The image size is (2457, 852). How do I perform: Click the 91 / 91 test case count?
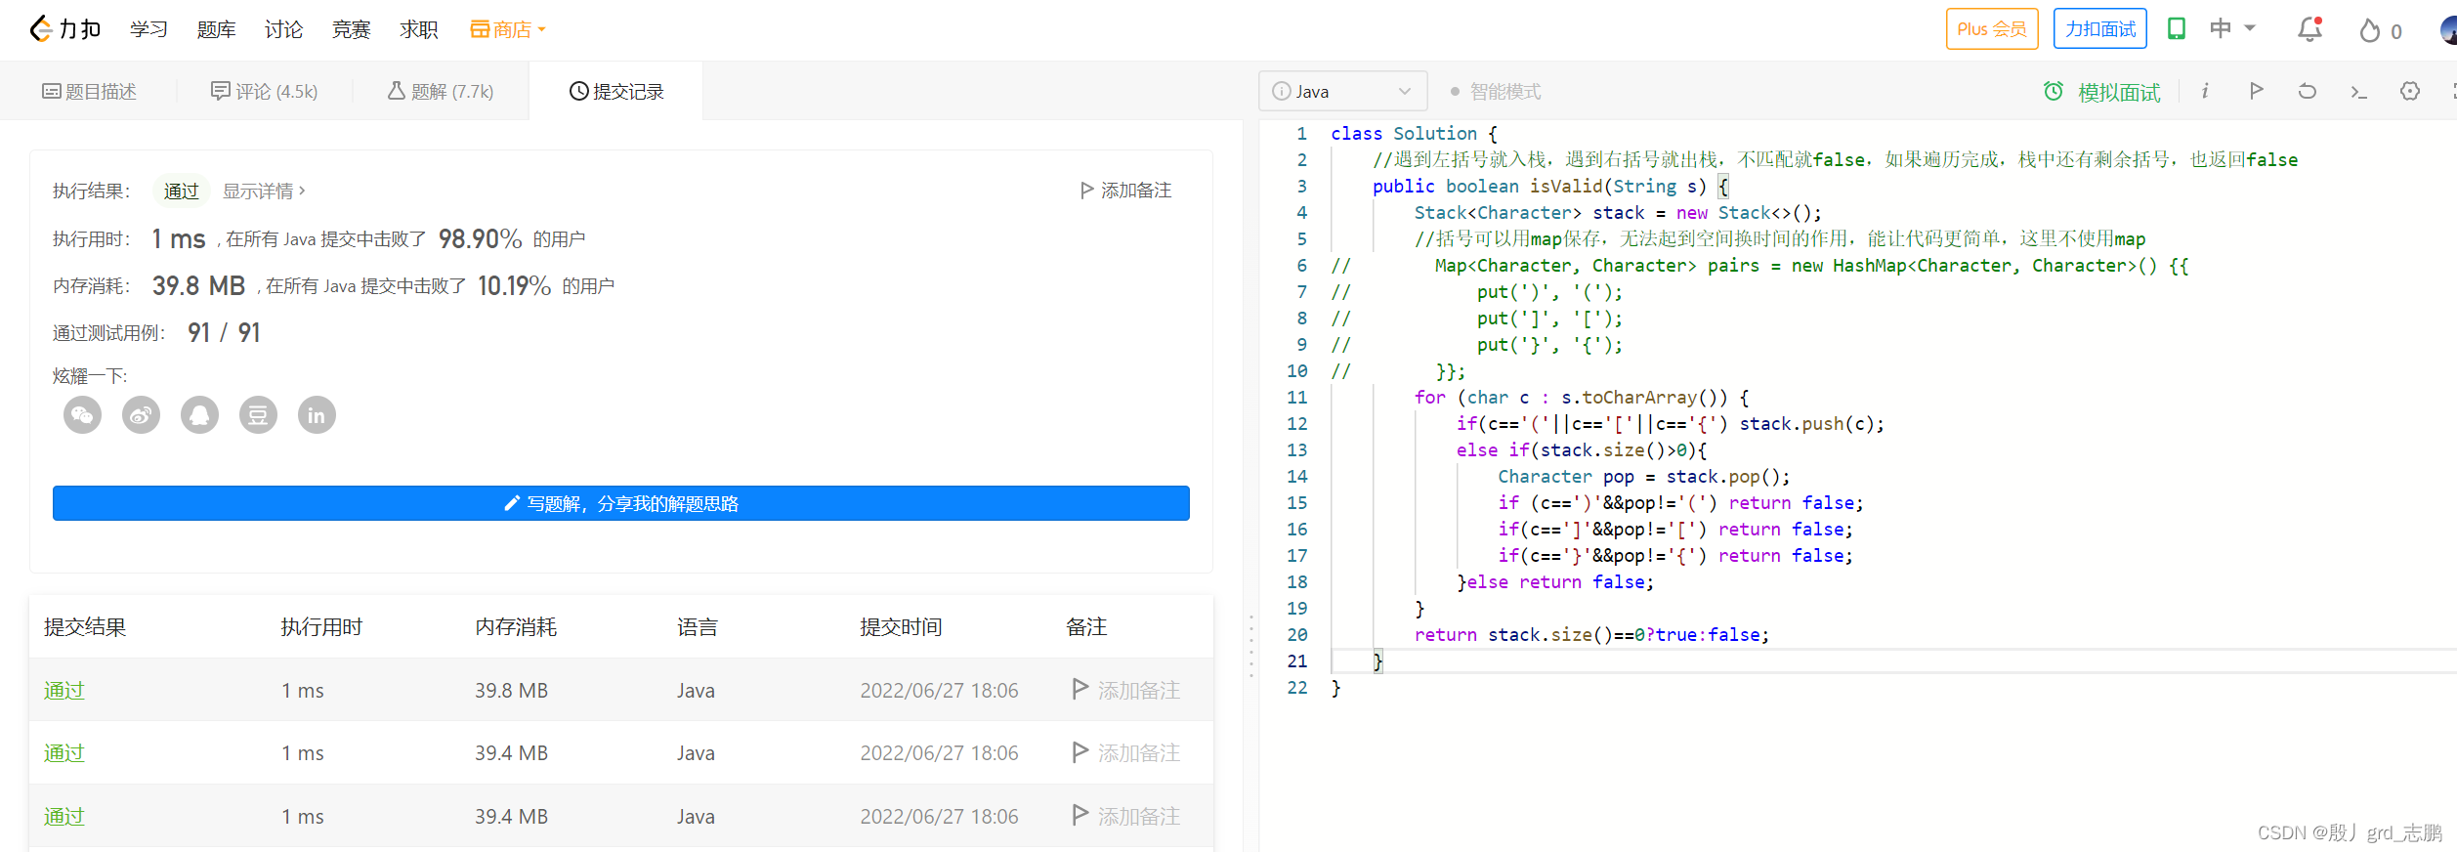point(224,333)
